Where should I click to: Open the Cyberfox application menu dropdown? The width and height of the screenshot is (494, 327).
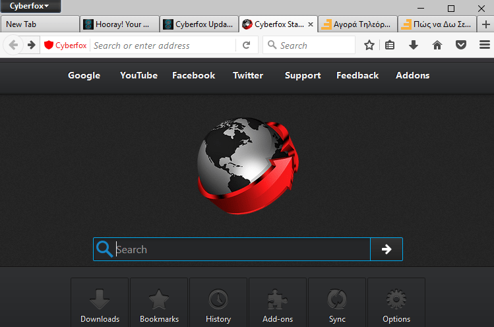(x=30, y=6)
